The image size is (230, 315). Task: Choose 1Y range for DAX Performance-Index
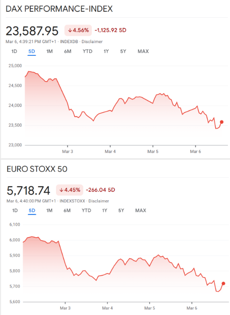click(x=106, y=52)
